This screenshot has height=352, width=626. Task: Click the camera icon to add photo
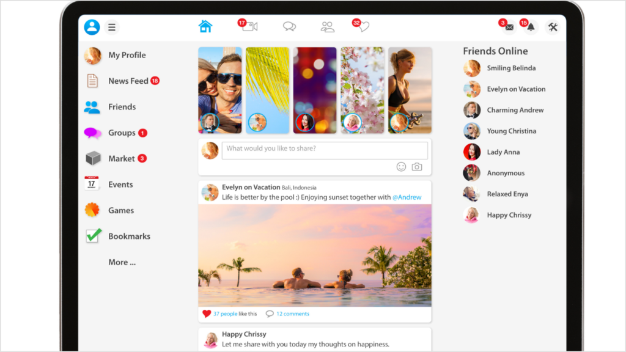point(417,167)
